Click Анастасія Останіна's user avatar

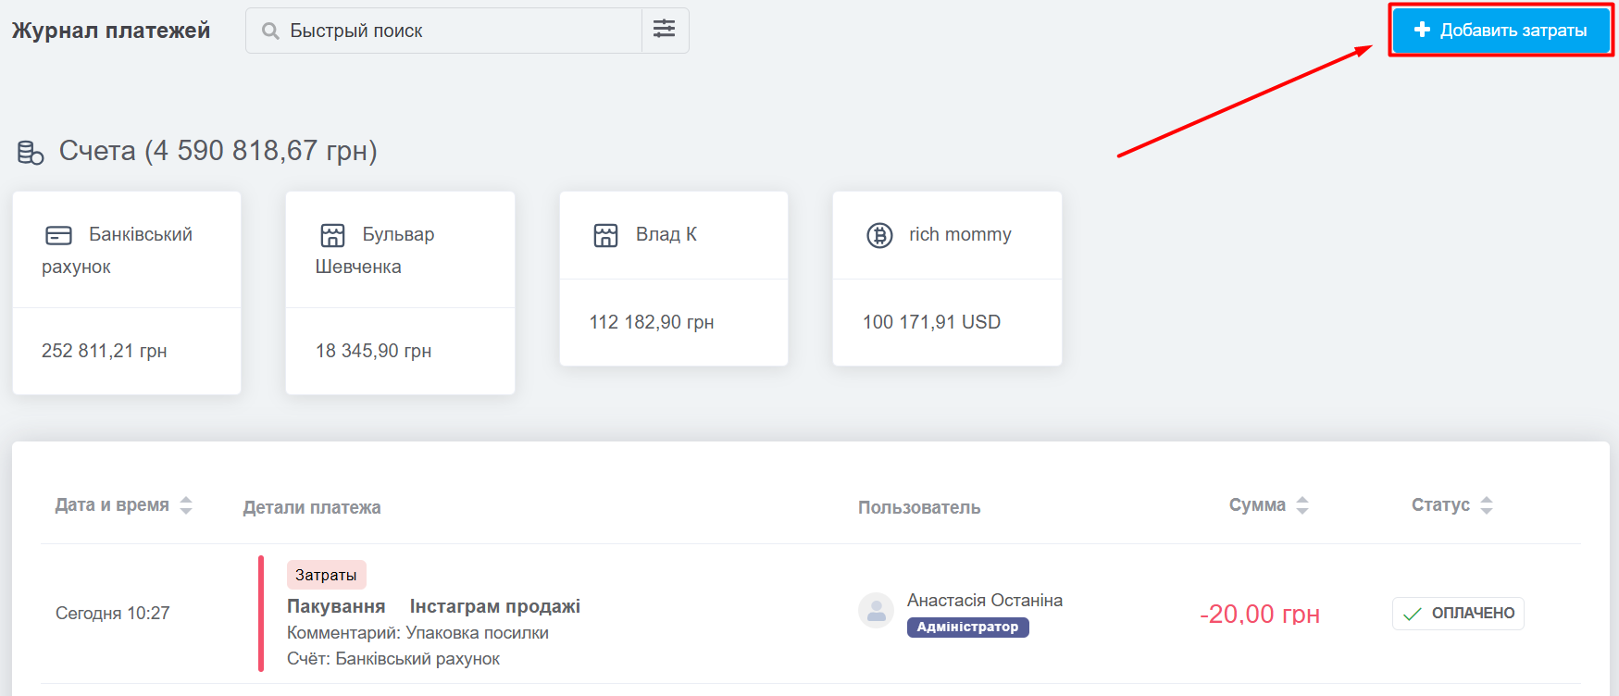[x=876, y=611]
